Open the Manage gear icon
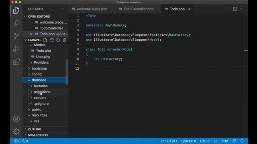 point(16,132)
